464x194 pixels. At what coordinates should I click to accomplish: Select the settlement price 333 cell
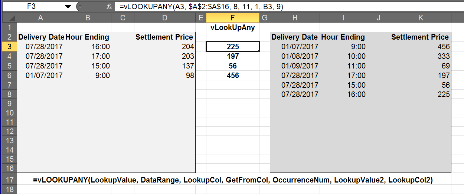421,56
